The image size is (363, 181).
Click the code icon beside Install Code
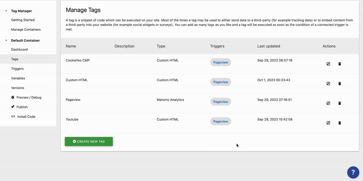click(13, 117)
